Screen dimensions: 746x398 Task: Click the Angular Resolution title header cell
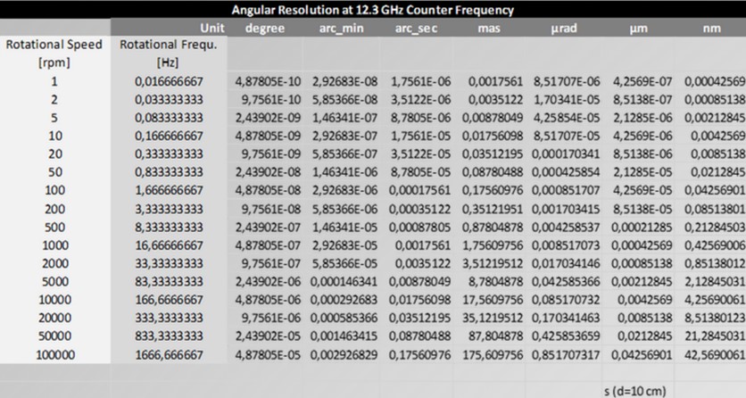[372, 10]
